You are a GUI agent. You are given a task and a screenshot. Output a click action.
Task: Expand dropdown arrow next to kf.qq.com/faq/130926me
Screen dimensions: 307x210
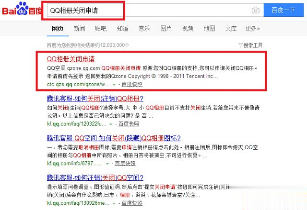(114, 203)
